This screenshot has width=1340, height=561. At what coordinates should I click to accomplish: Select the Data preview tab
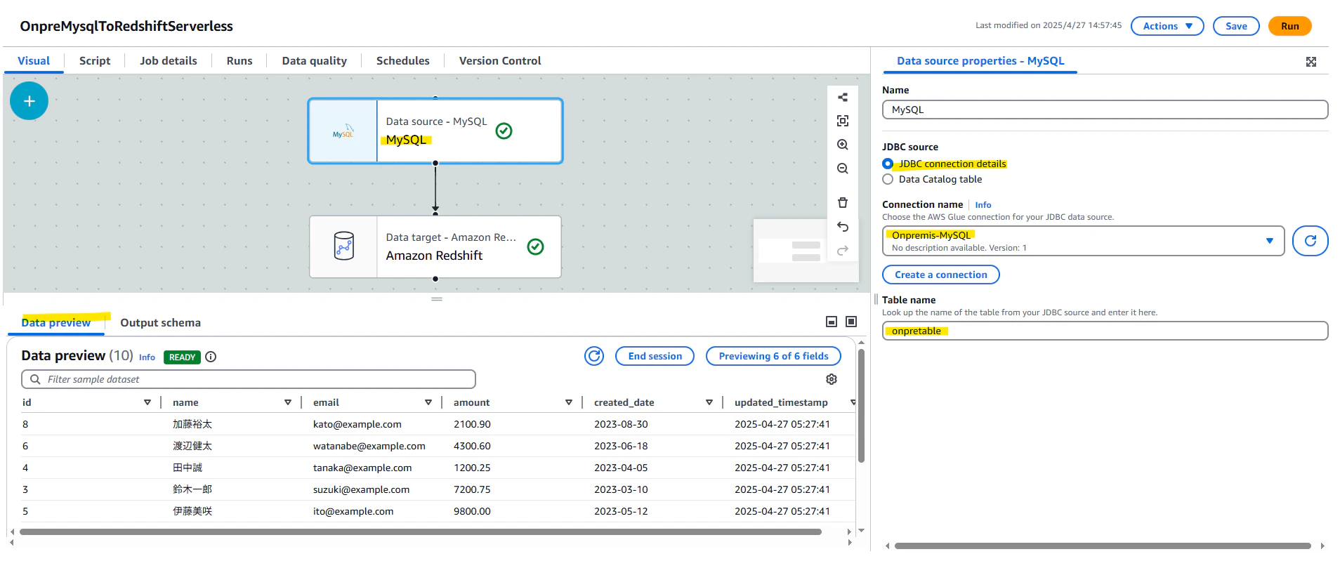click(56, 323)
